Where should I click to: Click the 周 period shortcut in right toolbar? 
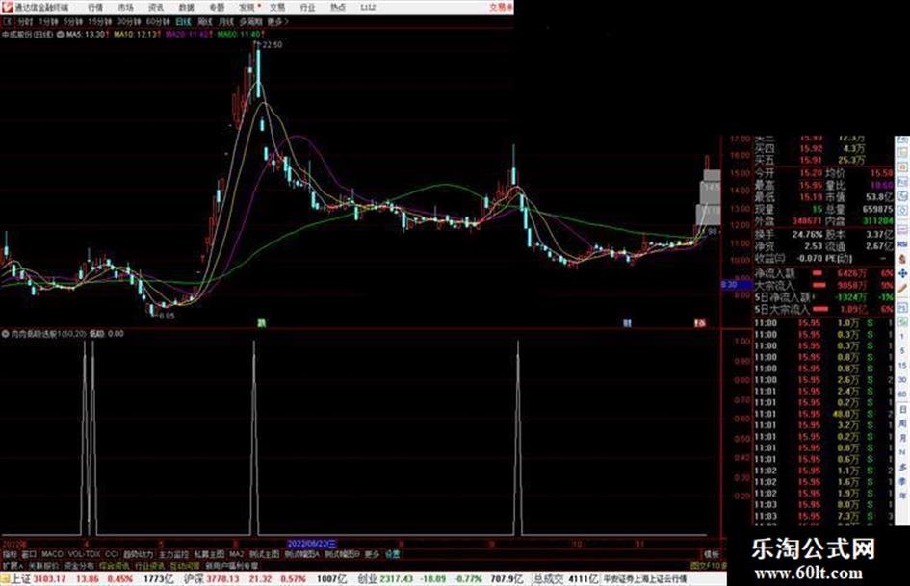(x=902, y=424)
